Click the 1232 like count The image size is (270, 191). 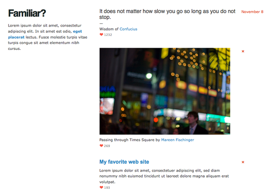[x=108, y=35]
